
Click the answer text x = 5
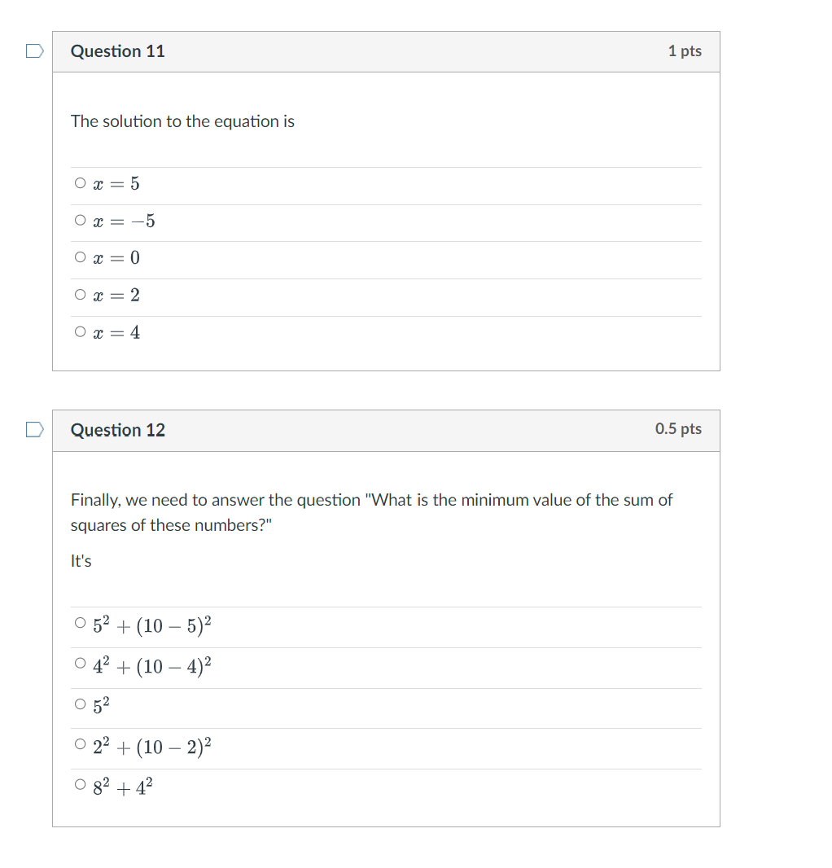coord(116,182)
